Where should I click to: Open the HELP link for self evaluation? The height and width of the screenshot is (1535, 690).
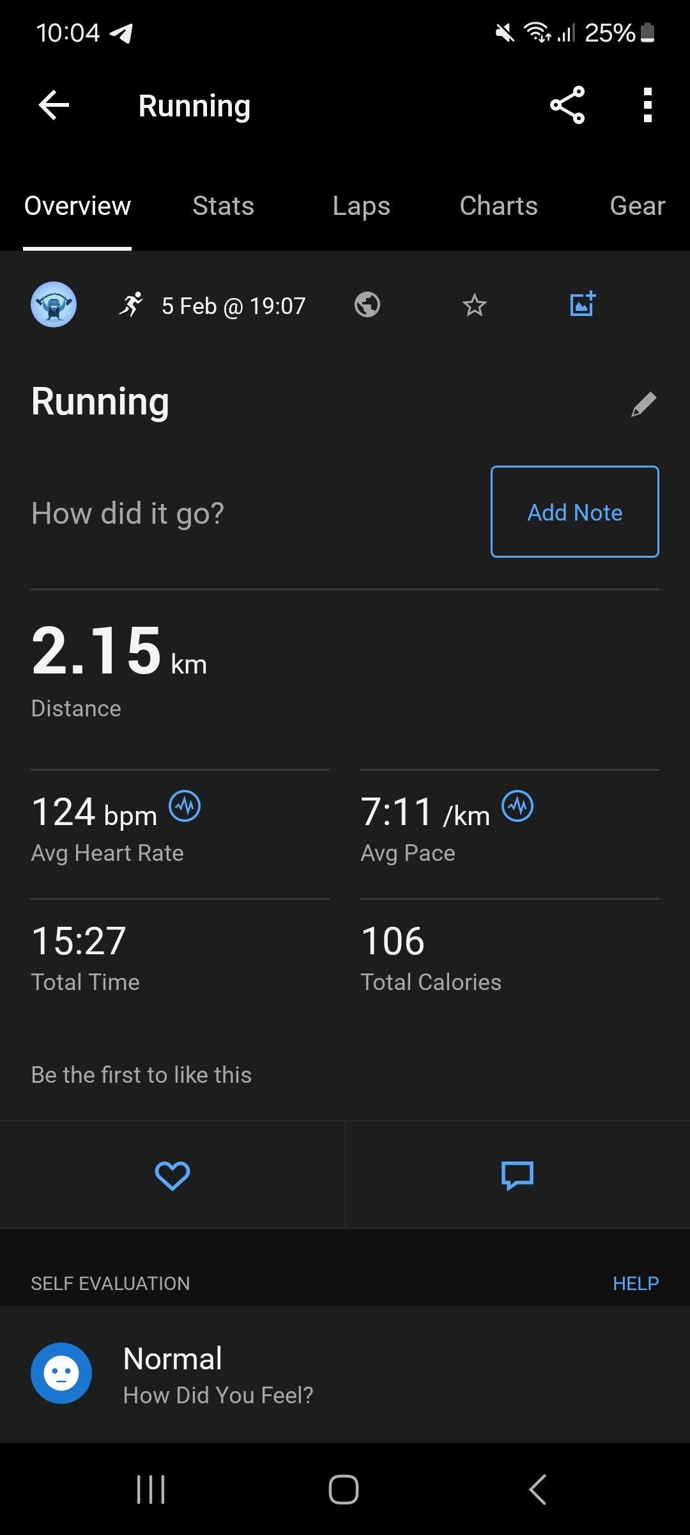[x=636, y=1283]
